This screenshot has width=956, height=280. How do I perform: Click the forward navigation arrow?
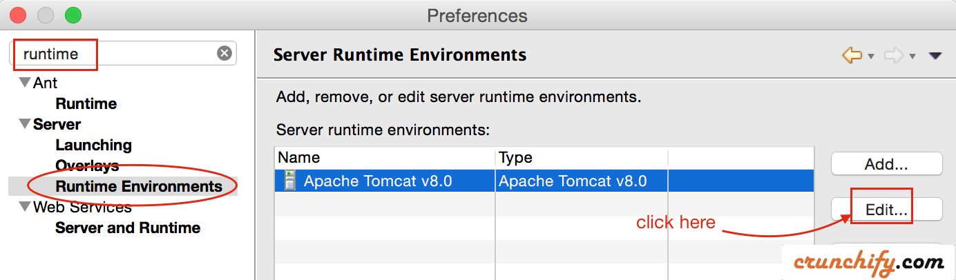[x=895, y=55]
